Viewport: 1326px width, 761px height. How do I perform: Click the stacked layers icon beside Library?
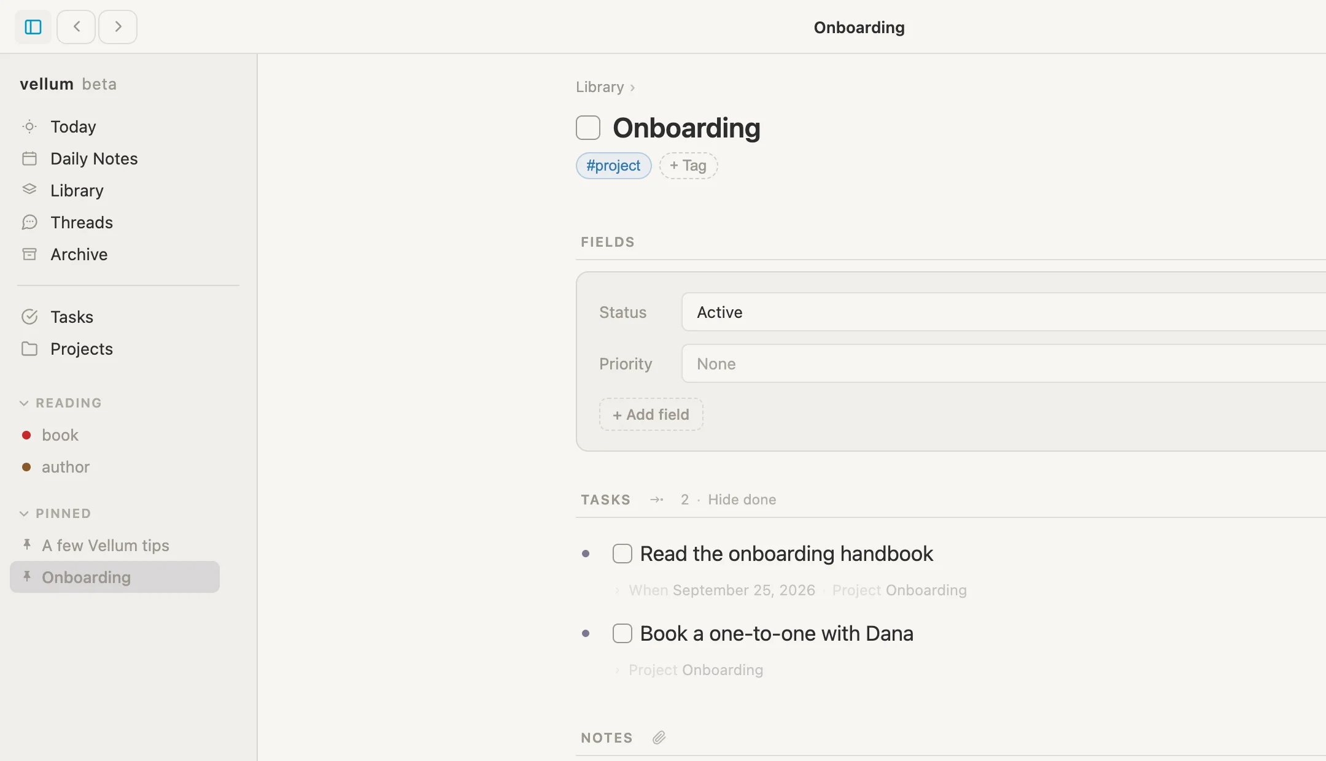(29, 190)
